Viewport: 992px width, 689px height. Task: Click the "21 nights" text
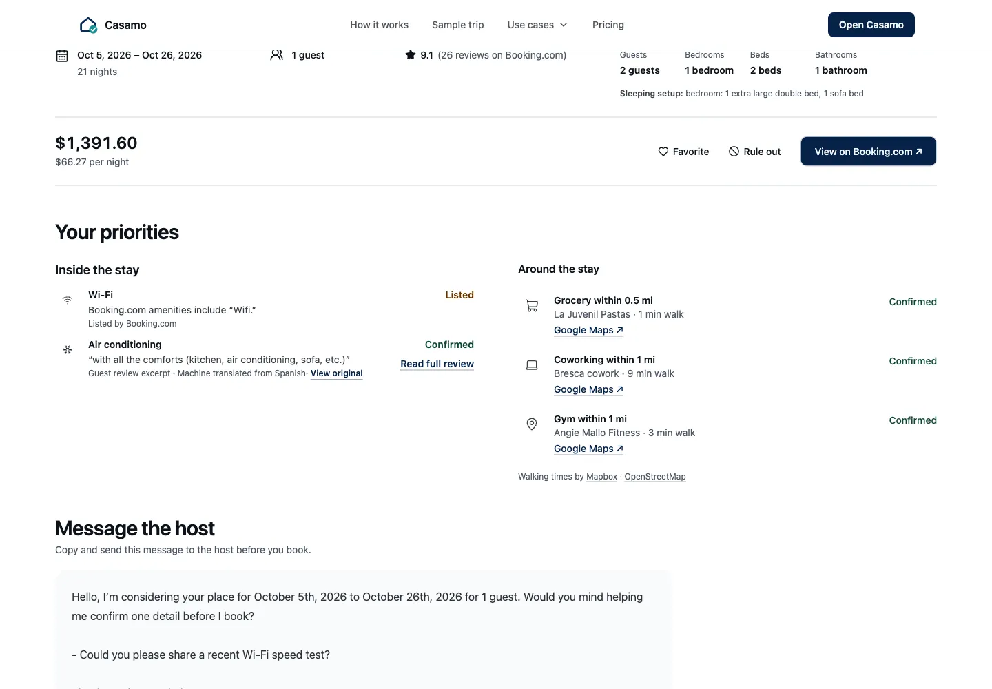click(97, 72)
